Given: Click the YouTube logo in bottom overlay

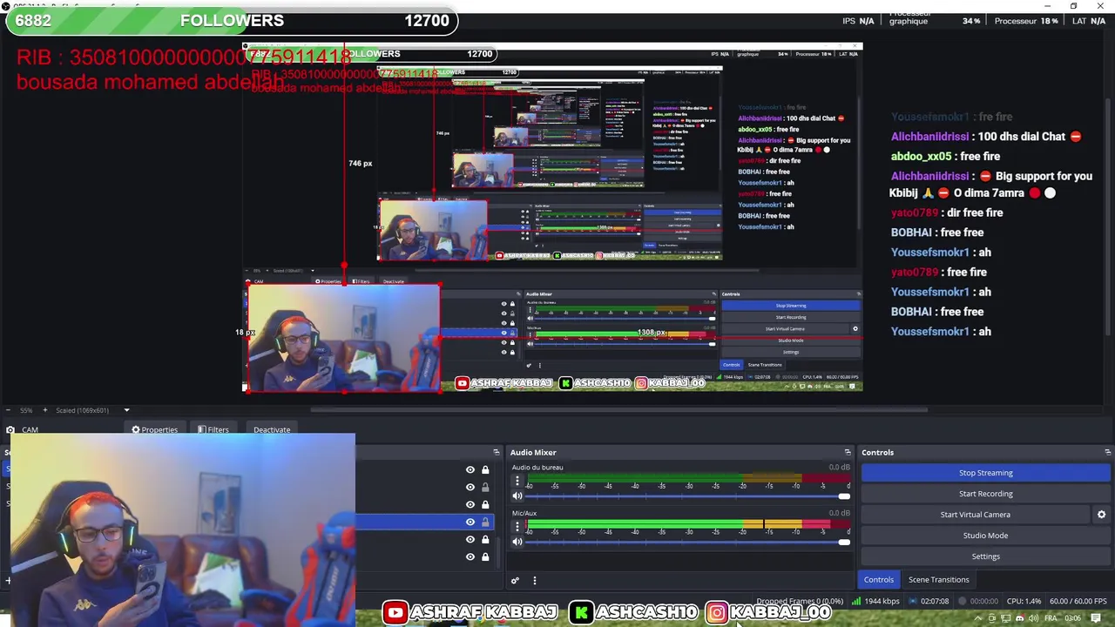Looking at the screenshot, I should coord(395,613).
